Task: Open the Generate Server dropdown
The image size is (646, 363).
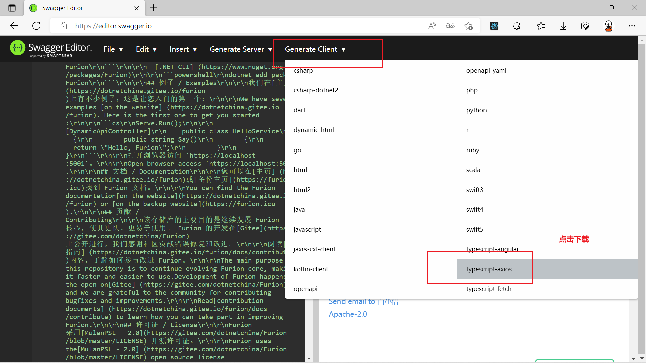Action: (x=241, y=49)
